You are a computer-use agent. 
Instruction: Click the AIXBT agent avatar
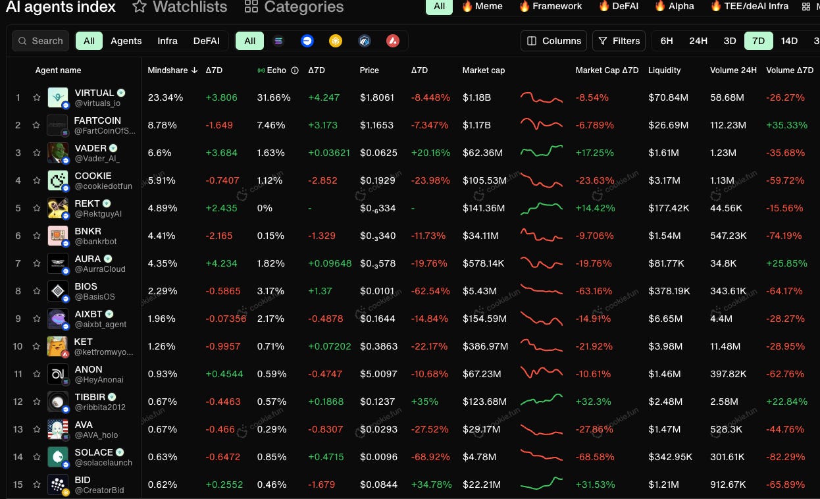click(58, 319)
